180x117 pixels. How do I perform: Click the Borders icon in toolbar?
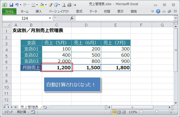click(x=33, y=5)
